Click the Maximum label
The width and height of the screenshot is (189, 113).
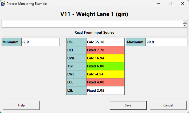(x=136, y=42)
